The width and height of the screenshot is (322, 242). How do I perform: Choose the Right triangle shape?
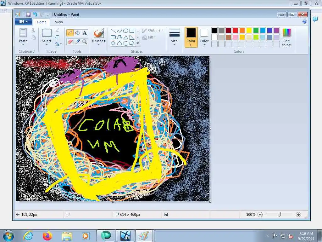click(x=132, y=37)
